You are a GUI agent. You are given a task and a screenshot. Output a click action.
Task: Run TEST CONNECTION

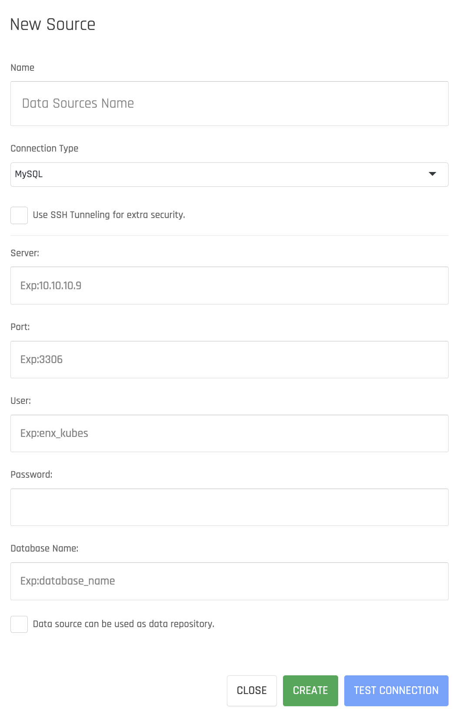coord(396,691)
